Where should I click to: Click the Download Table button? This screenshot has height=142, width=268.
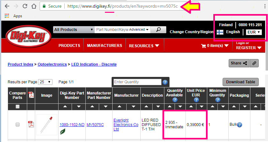point(240,82)
